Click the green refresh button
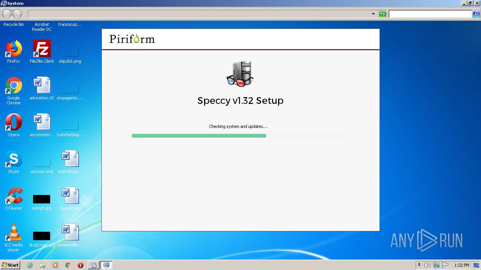Viewport: 481px width, 270px height. pyautogui.click(x=383, y=14)
